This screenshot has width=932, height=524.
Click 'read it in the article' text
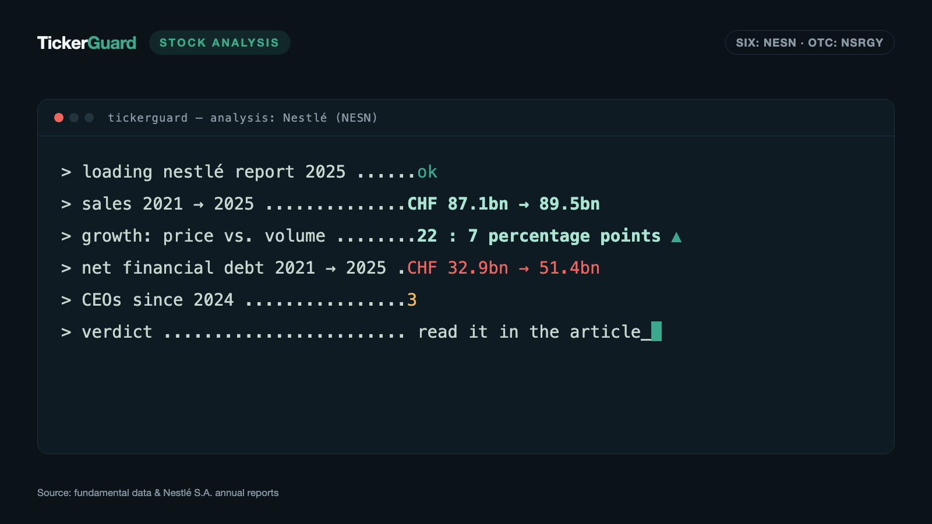[x=529, y=332]
